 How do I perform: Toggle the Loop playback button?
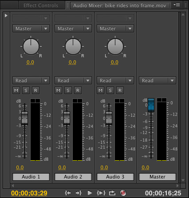click(112, 193)
